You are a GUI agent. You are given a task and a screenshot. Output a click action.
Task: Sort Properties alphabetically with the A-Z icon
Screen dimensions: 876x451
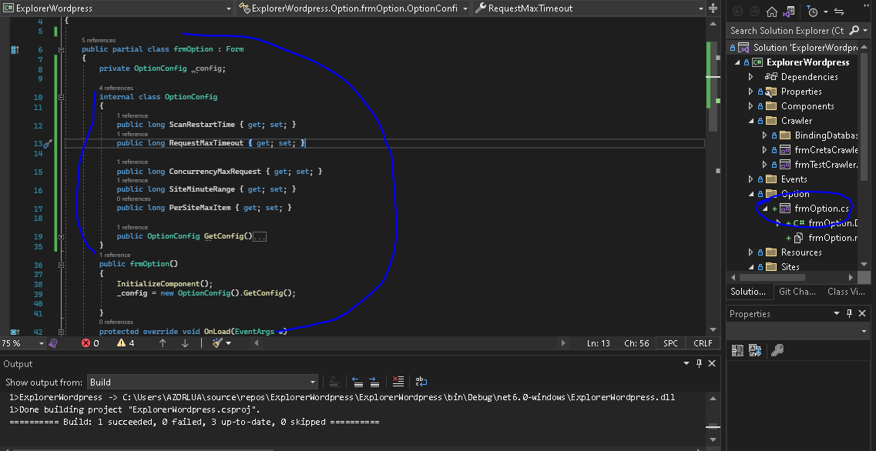[754, 349]
